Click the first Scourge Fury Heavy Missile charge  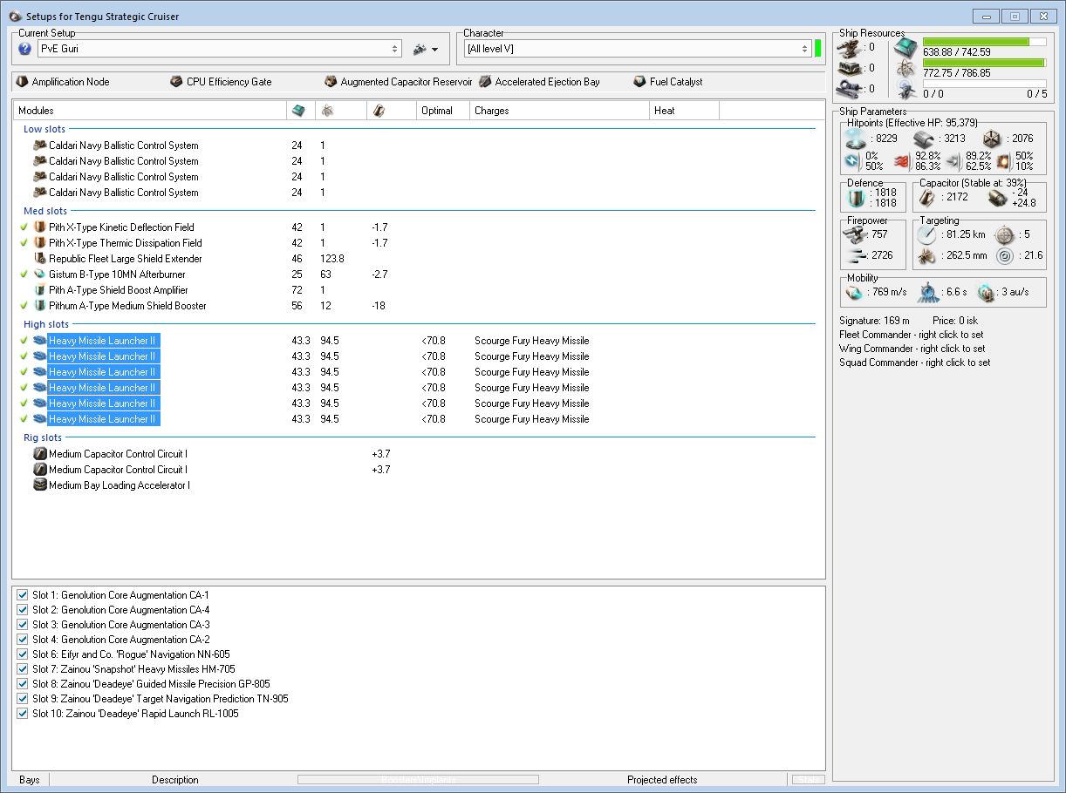point(531,340)
